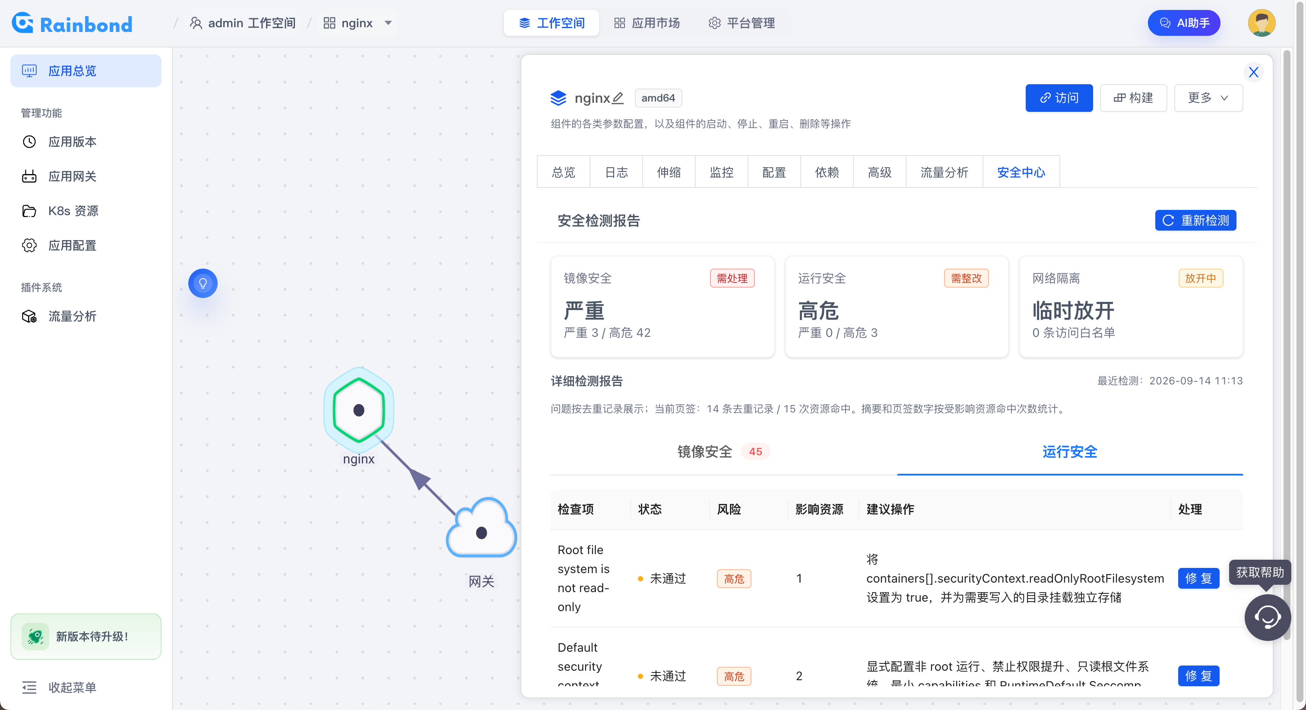Launch the AI助手 assistant
This screenshot has width=1306, height=710.
coord(1183,23)
